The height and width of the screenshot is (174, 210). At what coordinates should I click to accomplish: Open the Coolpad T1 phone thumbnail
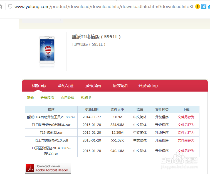(47, 51)
